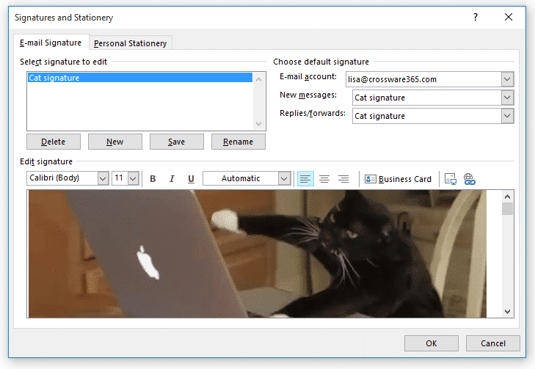
Task: Click signature list scroll up arrow
Action: (258, 79)
